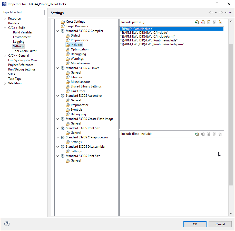The height and width of the screenshot is (231, 235).
Task: Go back to previous settings page
Action: pos(211,13)
